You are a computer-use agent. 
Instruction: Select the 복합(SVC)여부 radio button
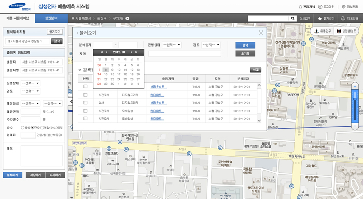point(42,128)
